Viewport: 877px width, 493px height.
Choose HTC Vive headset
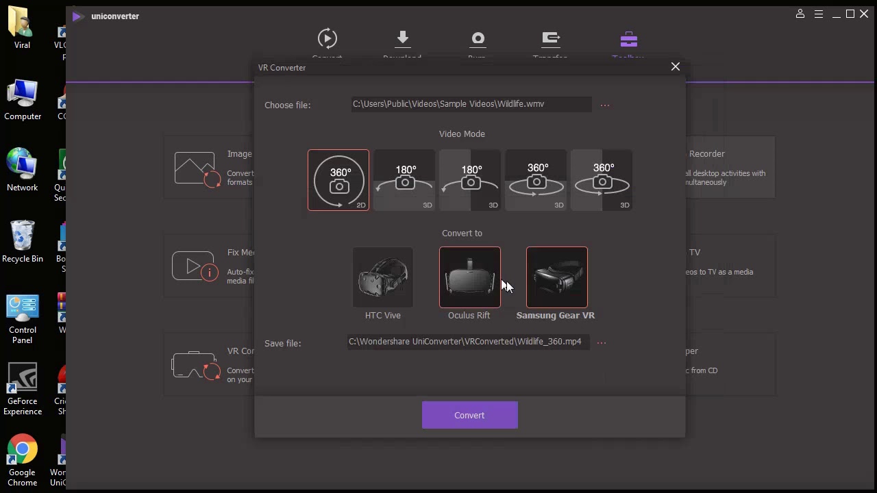pos(383,277)
